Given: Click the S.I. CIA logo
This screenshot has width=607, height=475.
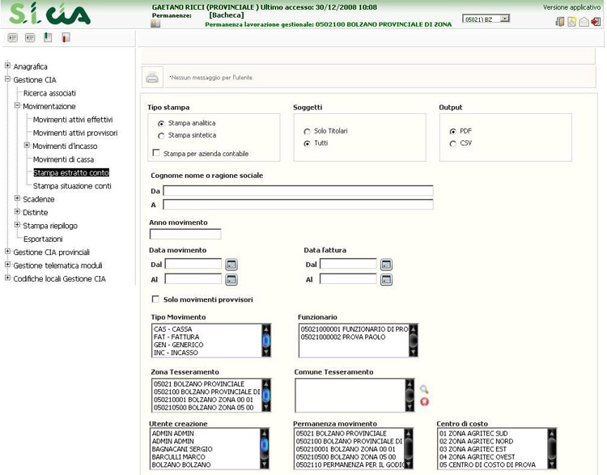Looking at the screenshot, I should 49,14.
